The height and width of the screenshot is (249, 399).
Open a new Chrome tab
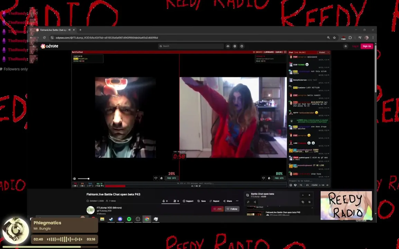[81, 30]
